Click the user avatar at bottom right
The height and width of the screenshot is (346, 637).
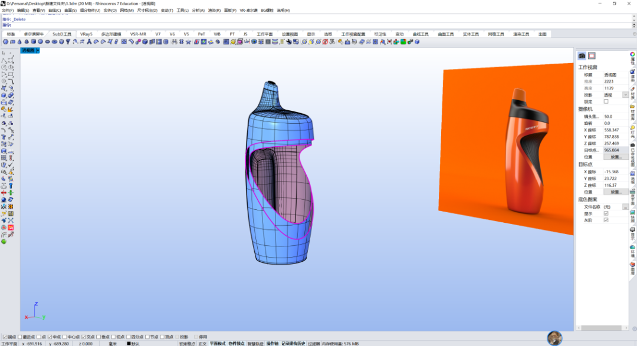click(x=554, y=338)
